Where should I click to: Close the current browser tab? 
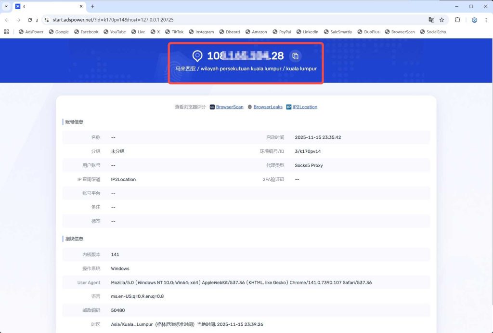pos(79,6)
